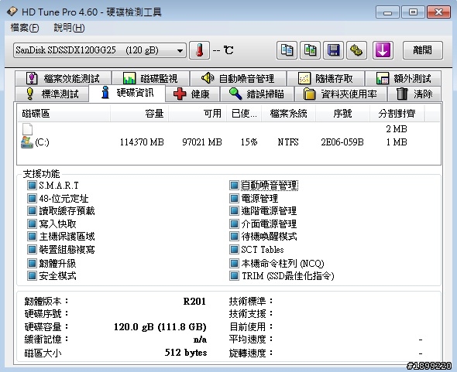Click the purple download arrow icon
This screenshot has height=372, width=457.
383,50
